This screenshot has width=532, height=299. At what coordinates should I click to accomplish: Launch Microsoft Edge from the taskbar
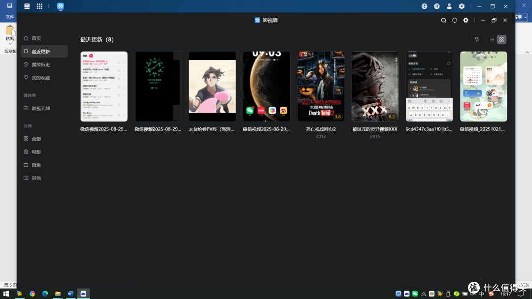45,294
